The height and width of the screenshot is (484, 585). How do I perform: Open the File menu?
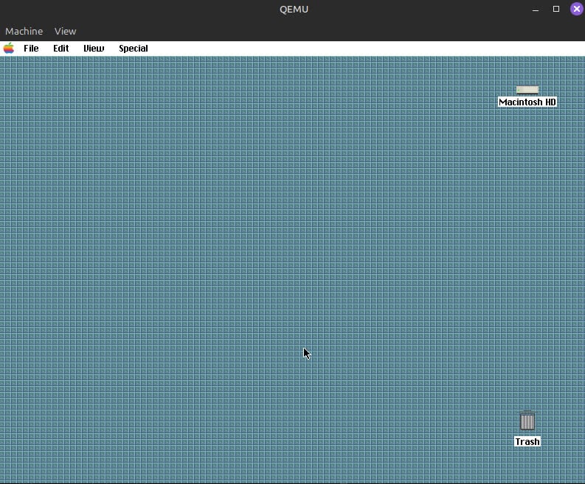click(31, 49)
